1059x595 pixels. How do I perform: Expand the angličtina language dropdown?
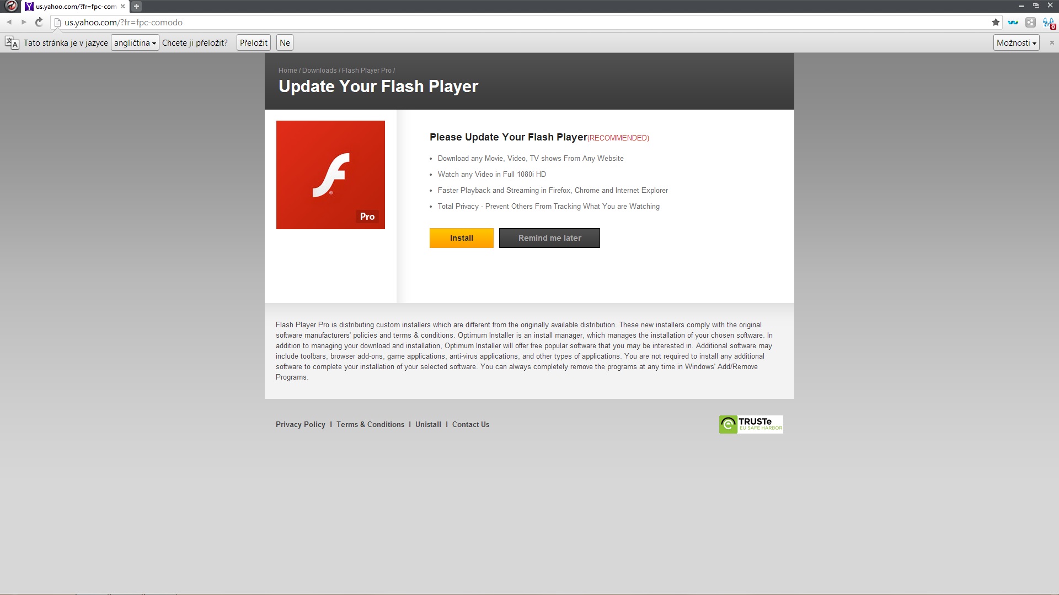[x=135, y=43]
